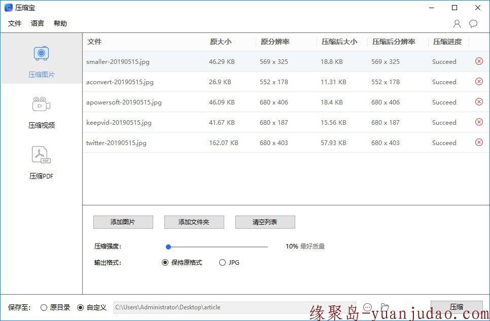The width and height of the screenshot is (490, 321).
Task: Click the 15.56 KB compressed size cell
Action: pos(333,123)
